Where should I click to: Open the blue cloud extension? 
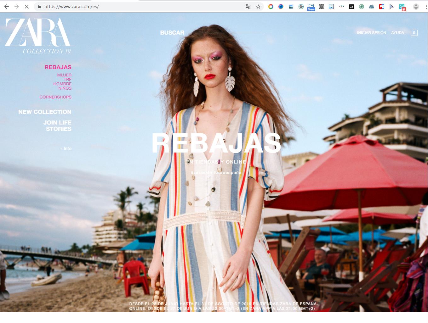coord(372,6)
